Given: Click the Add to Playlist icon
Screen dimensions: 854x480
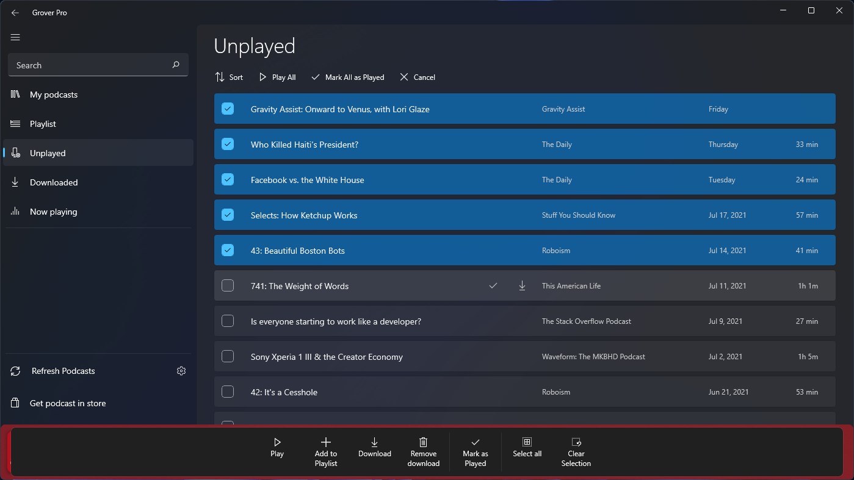Looking at the screenshot, I should pos(325,442).
